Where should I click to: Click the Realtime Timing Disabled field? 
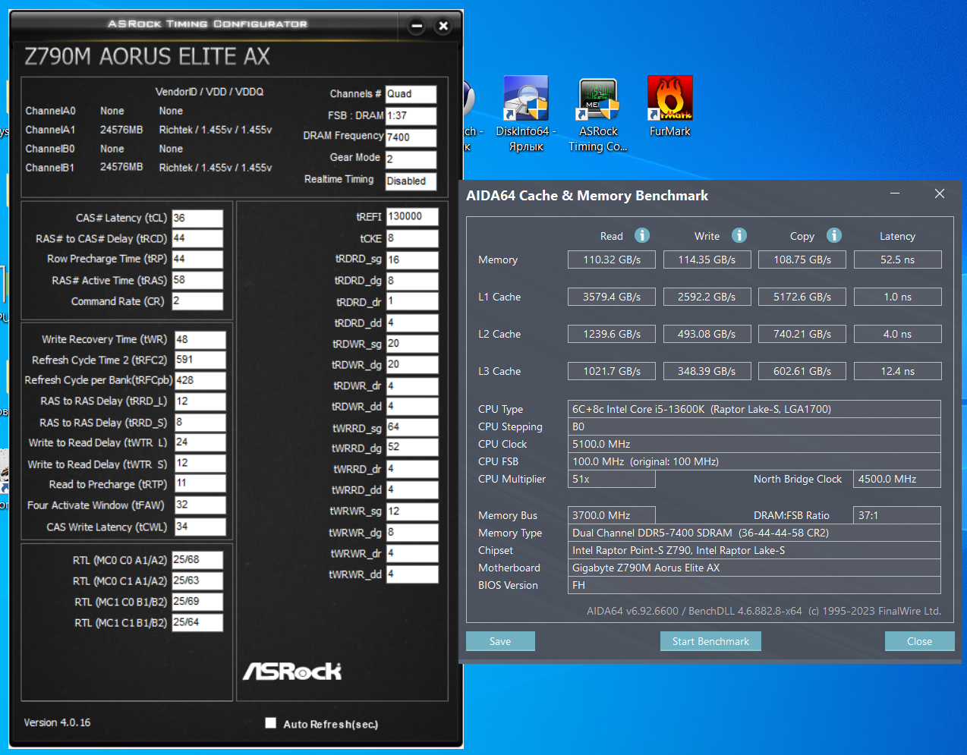(411, 181)
